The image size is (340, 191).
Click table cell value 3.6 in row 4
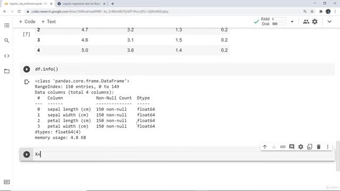pos(130,50)
